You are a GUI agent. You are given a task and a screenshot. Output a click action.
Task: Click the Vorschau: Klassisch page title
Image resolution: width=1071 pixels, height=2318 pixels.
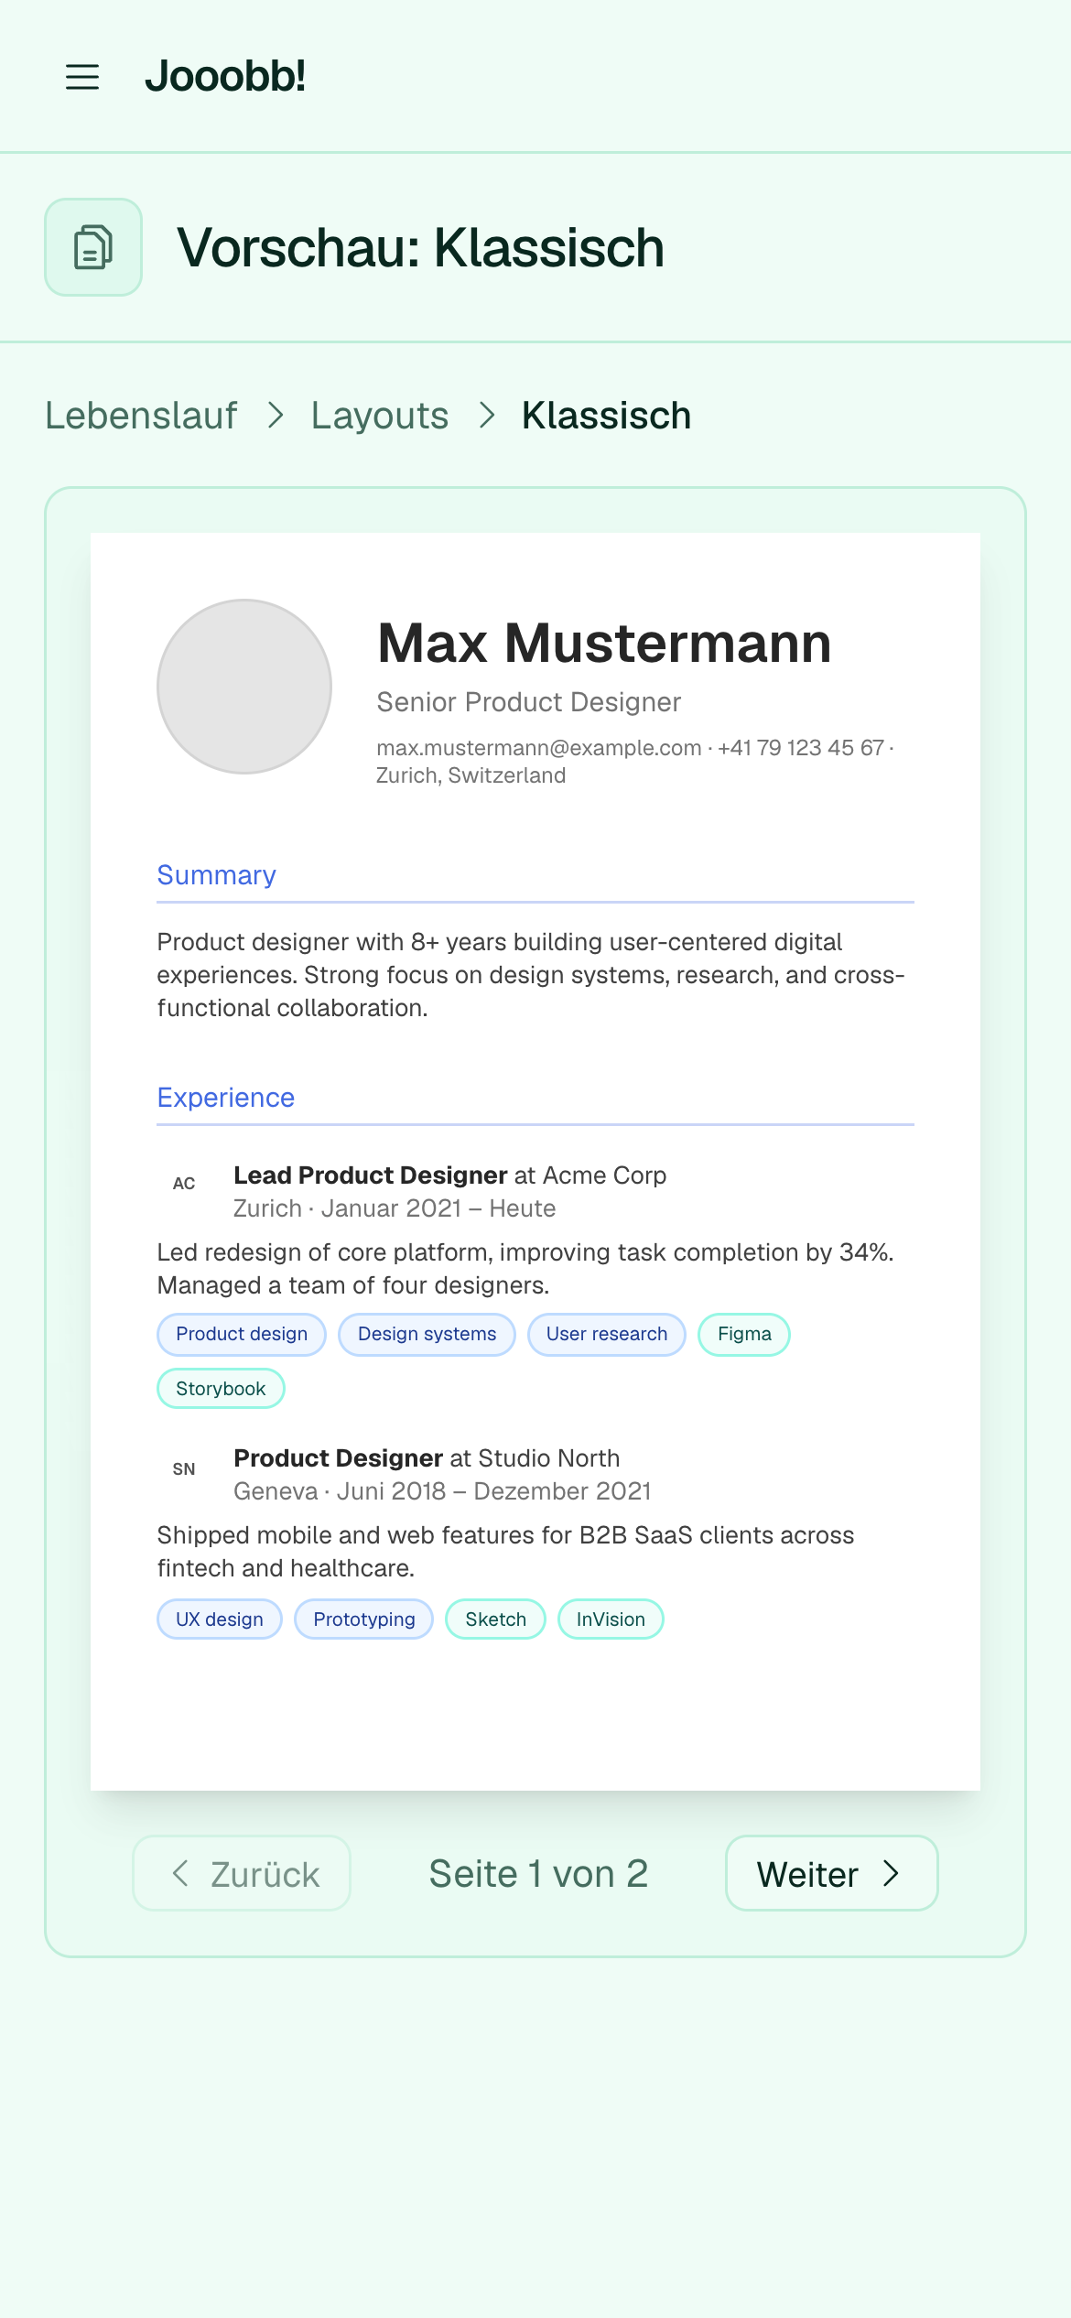[x=421, y=248]
